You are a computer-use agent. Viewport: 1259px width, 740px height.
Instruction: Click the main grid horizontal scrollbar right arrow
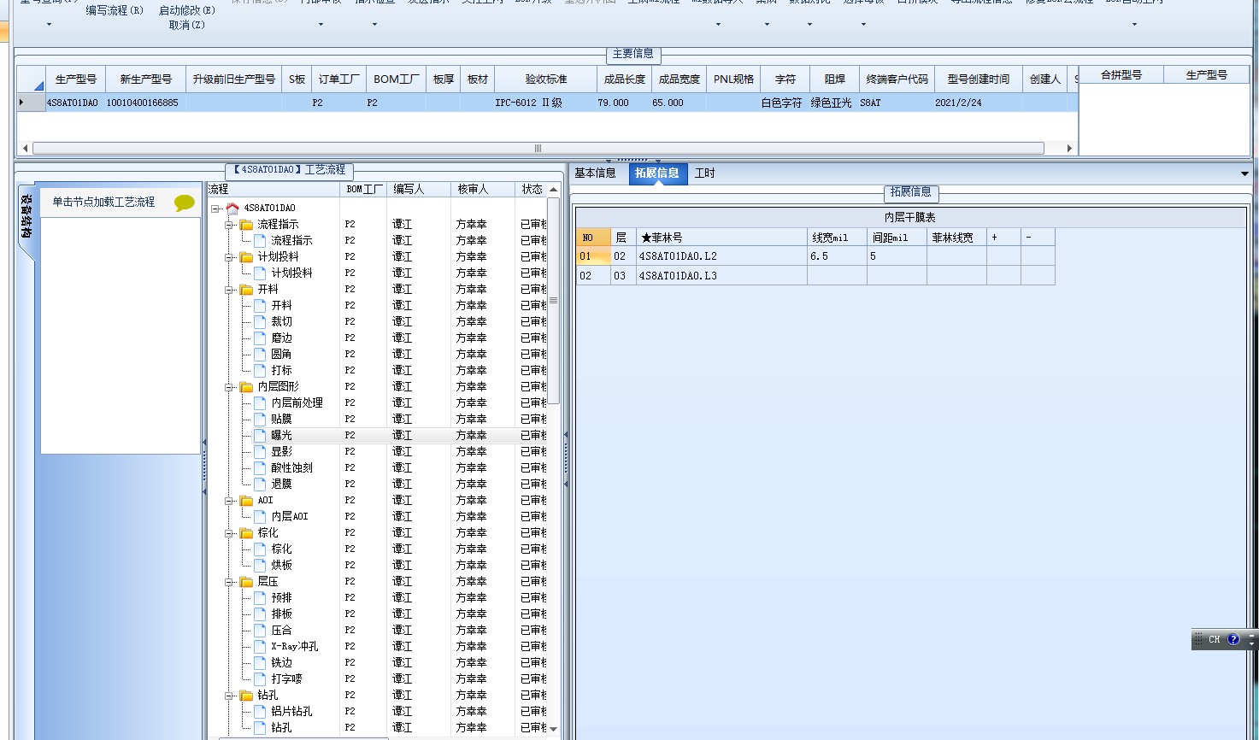point(1069,149)
